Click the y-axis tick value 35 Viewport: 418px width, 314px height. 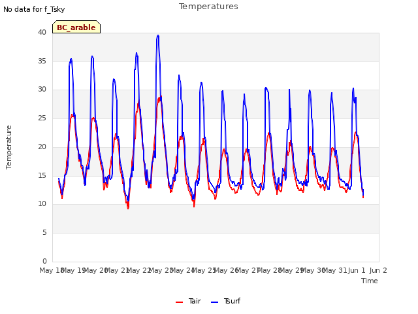(42, 61)
